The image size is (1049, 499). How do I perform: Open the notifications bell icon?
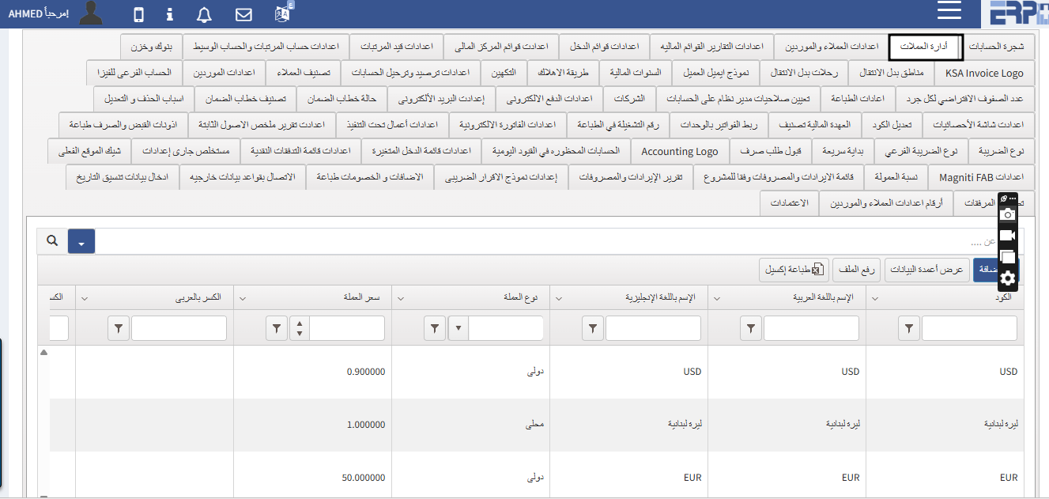(205, 13)
